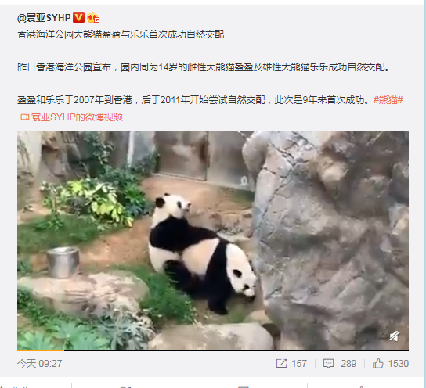Open the 寰亚SYHP的微博视频 link

77,117
